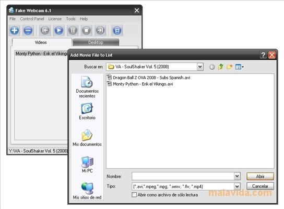Screen dimensions: 284x209
Task: Click into the Nombre filename field
Action: click(183, 177)
